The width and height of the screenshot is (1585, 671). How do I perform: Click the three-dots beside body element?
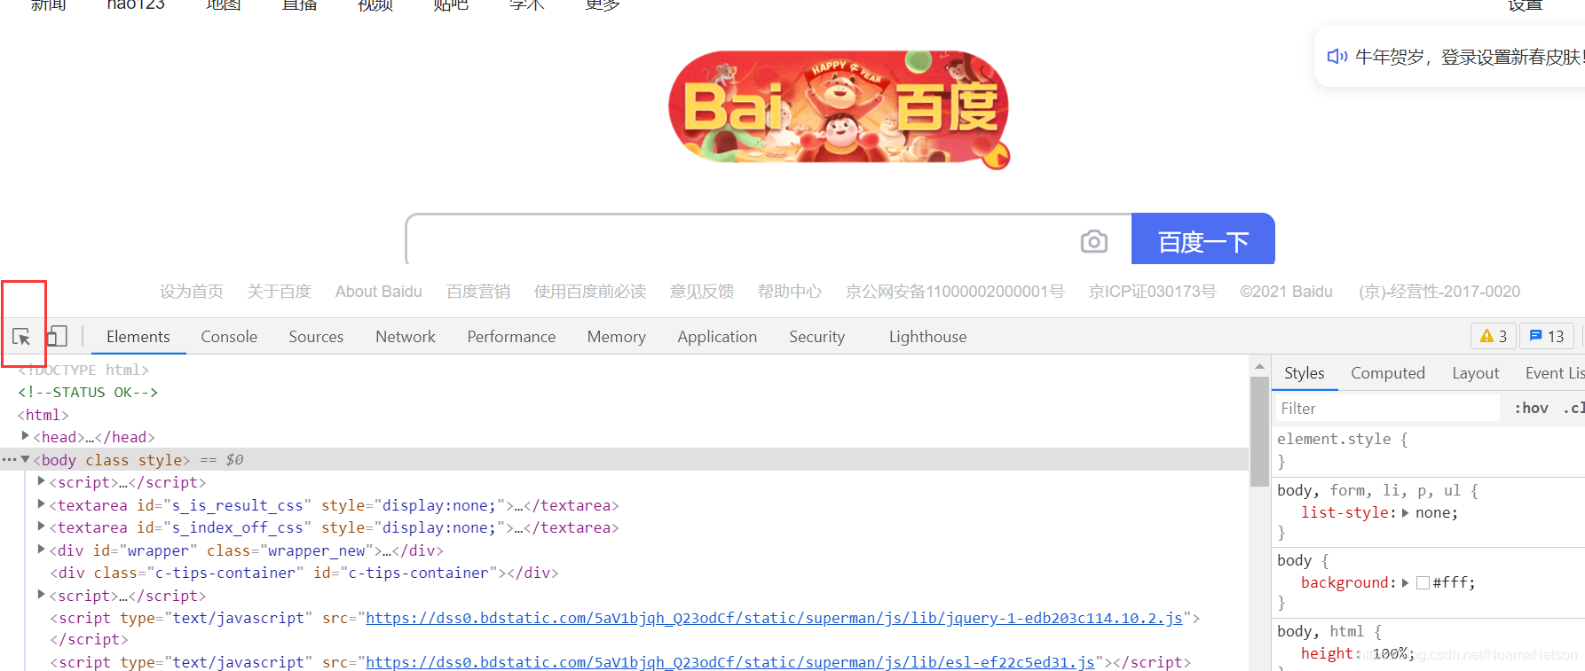click(x=9, y=459)
